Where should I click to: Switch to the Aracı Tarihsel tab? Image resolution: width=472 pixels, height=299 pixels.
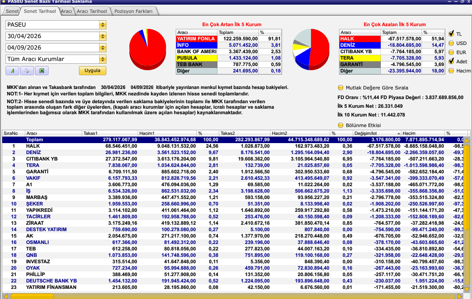(x=92, y=11)
